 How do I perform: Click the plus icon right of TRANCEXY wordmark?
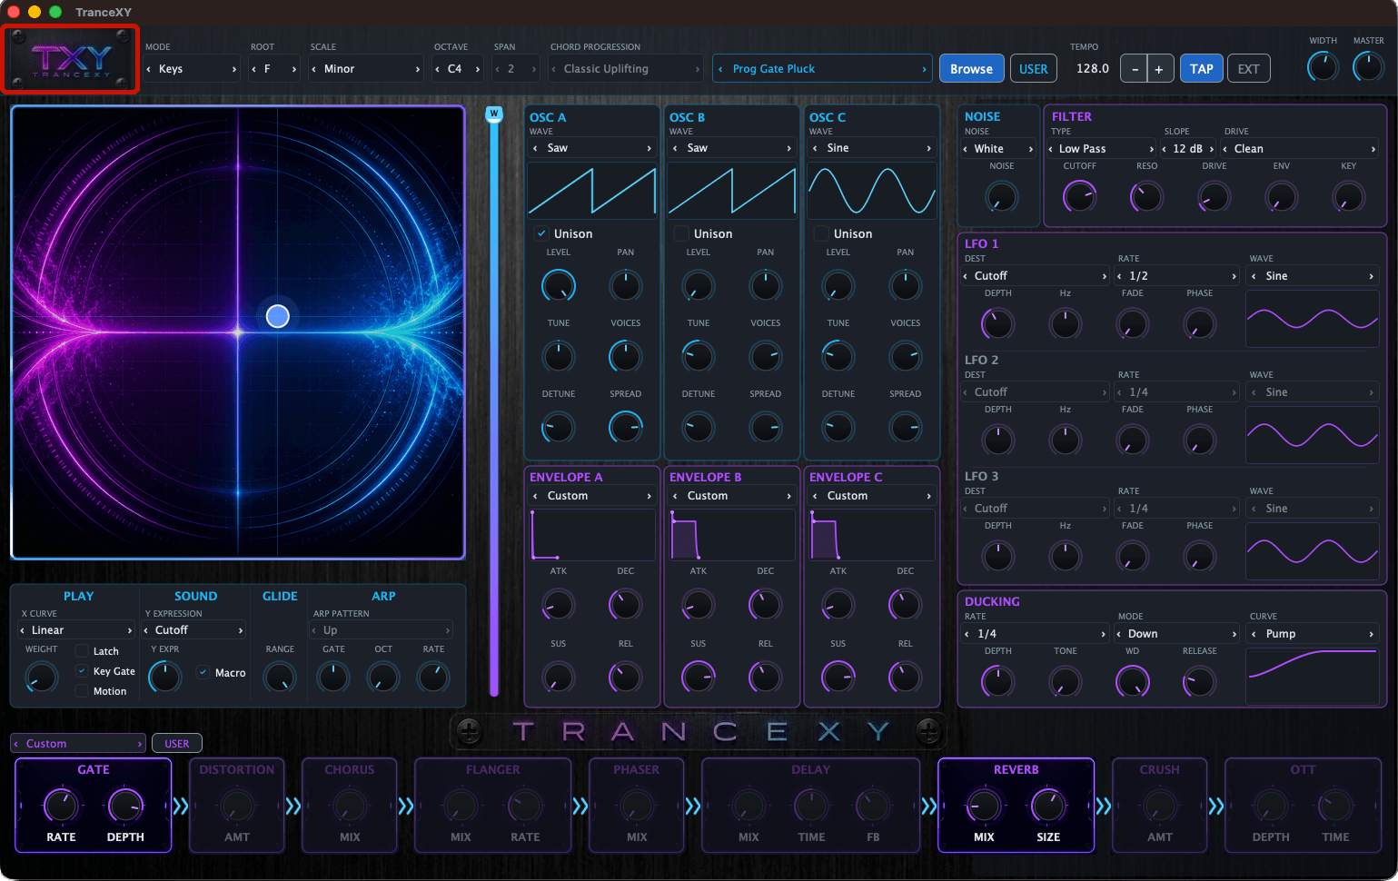(927, 730)
